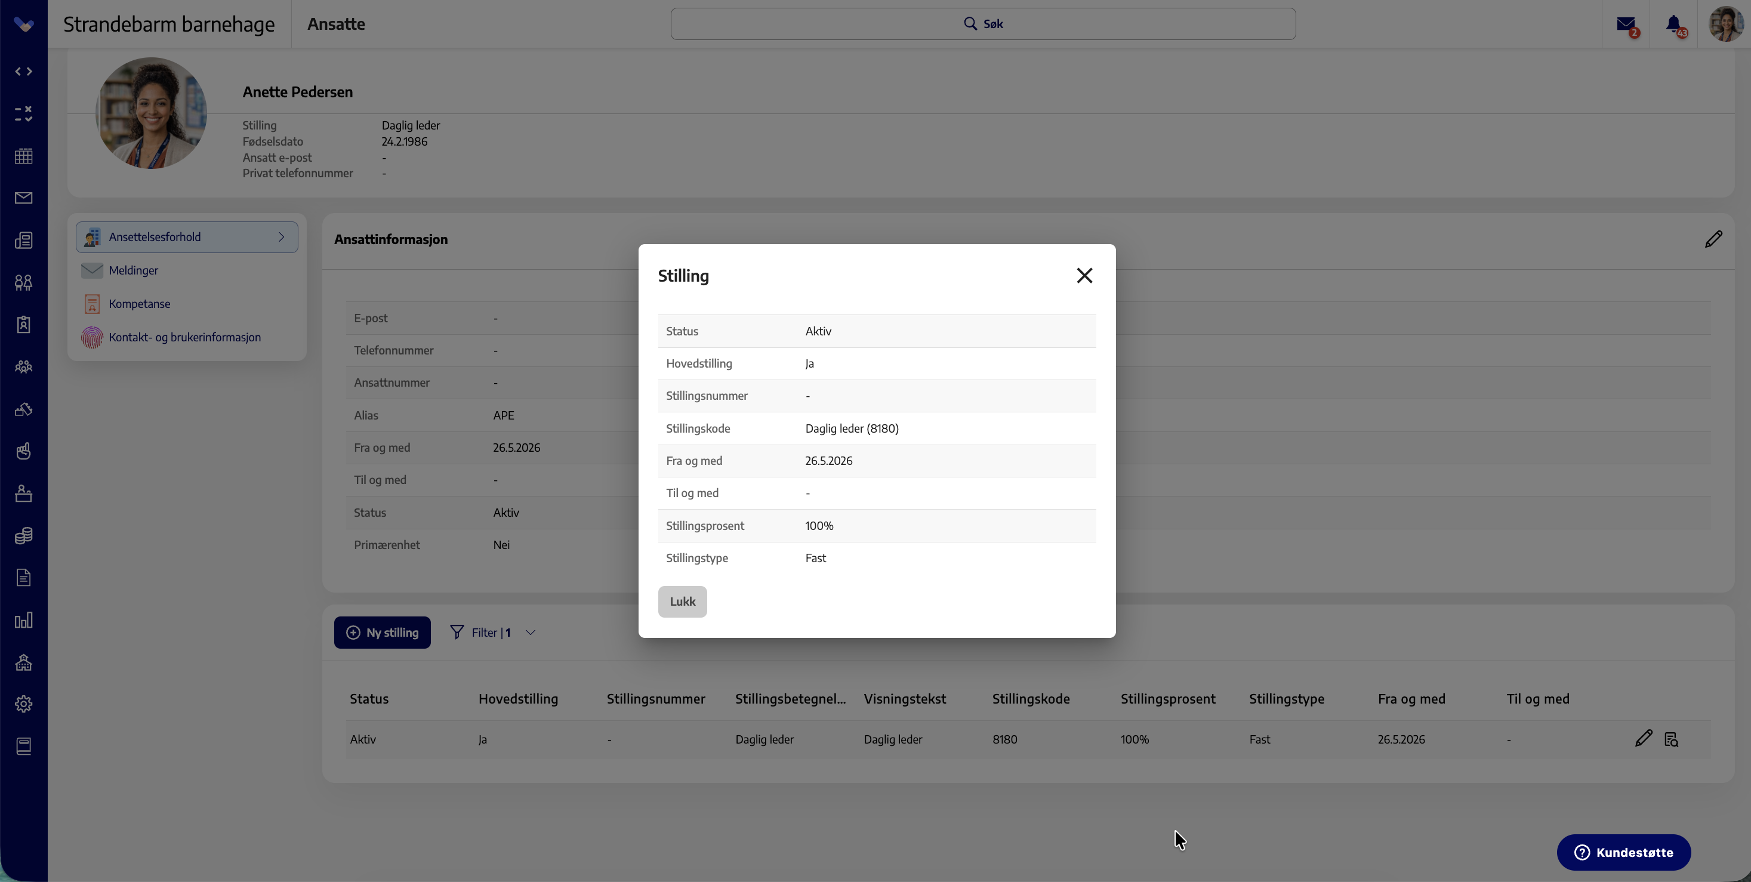This screenshot has height=882, width=1751.
Task: Click the APE alias value
Action: coord(504,415)
